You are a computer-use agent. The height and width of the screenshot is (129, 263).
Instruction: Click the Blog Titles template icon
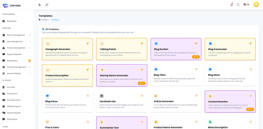[x=156, y=70]
